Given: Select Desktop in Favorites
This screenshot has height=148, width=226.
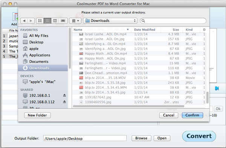Looking at the screenshot, I should 43,42.
